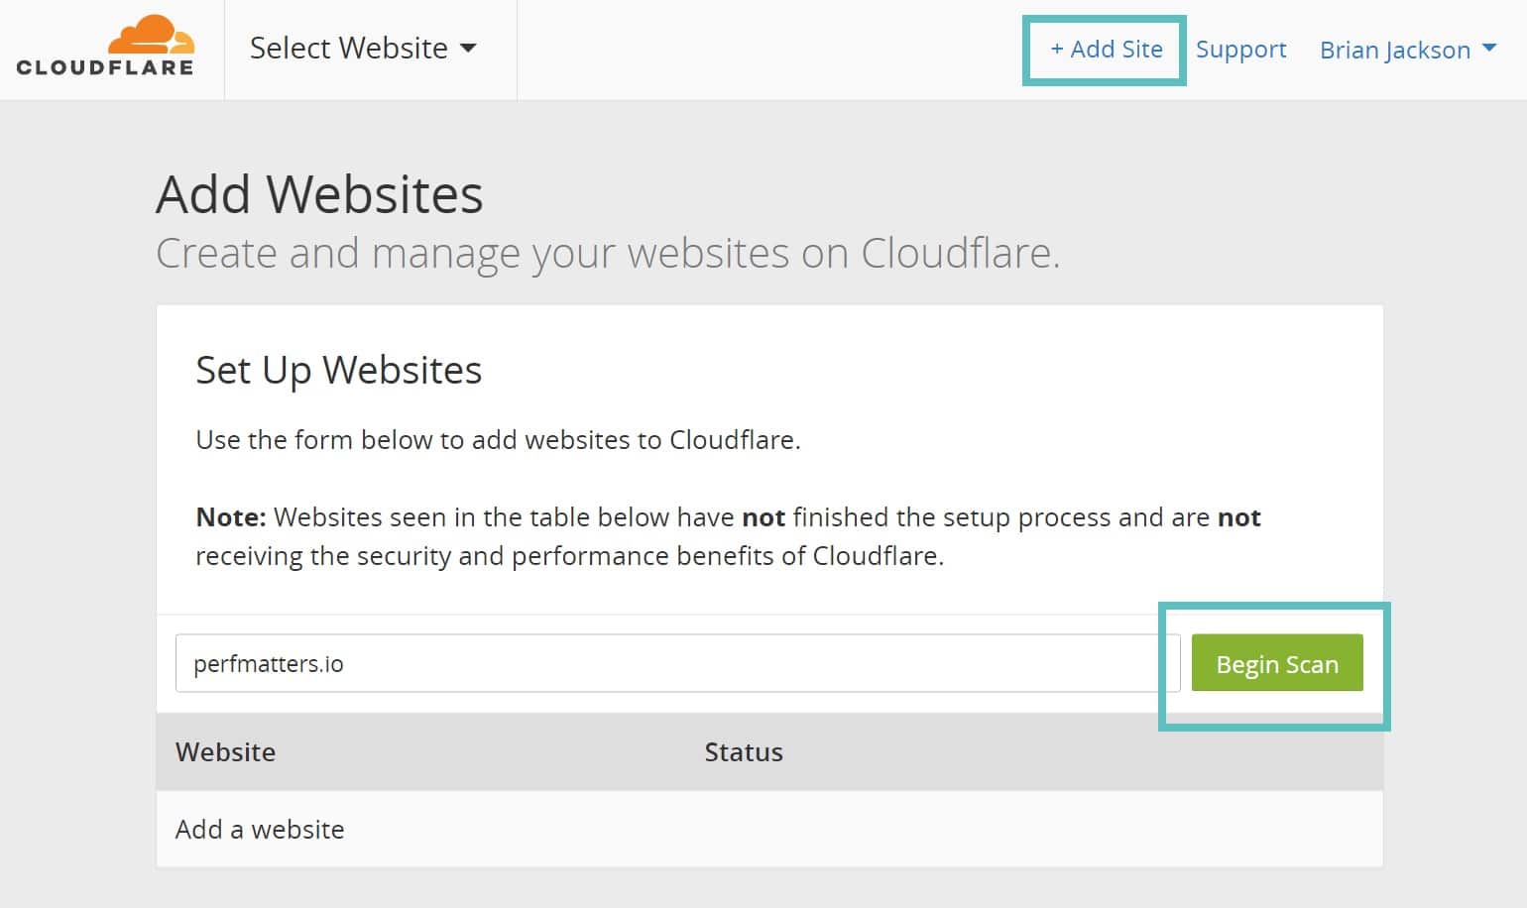Expand the Brian Jackson account menu

tap(1406, 49)
